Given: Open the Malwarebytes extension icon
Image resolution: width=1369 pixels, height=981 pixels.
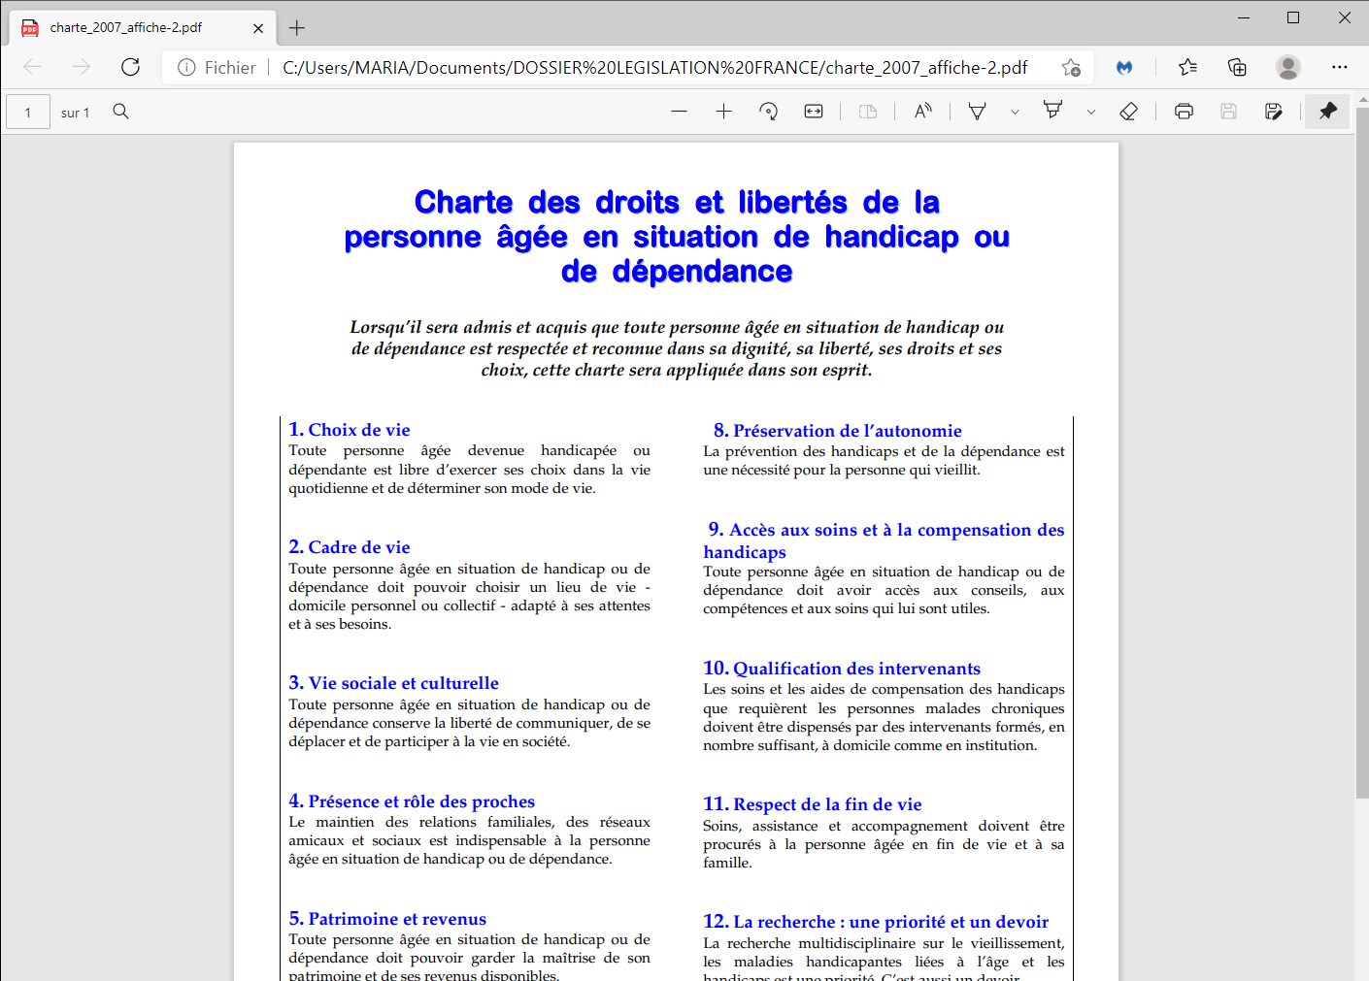Looking at the screenshot, I should point(1124,67).
